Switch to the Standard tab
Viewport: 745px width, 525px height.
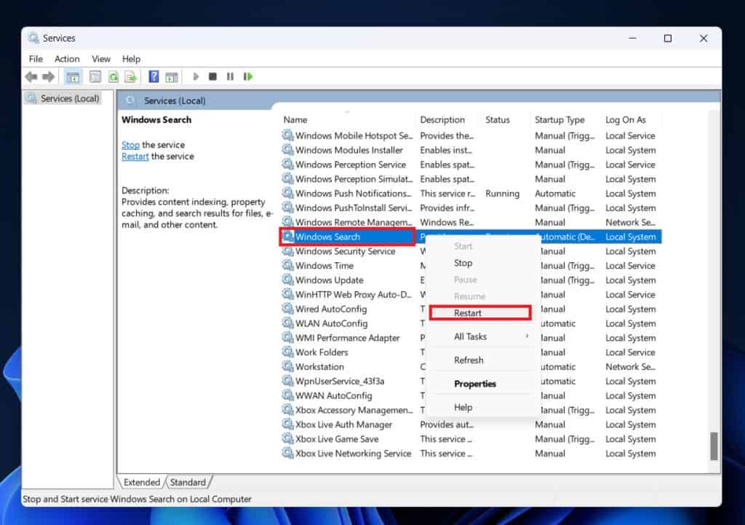tap(188, 481)
